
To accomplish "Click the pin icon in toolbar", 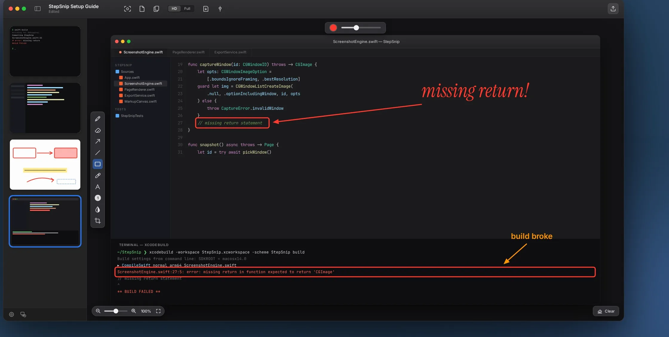I will click(220, 9).
